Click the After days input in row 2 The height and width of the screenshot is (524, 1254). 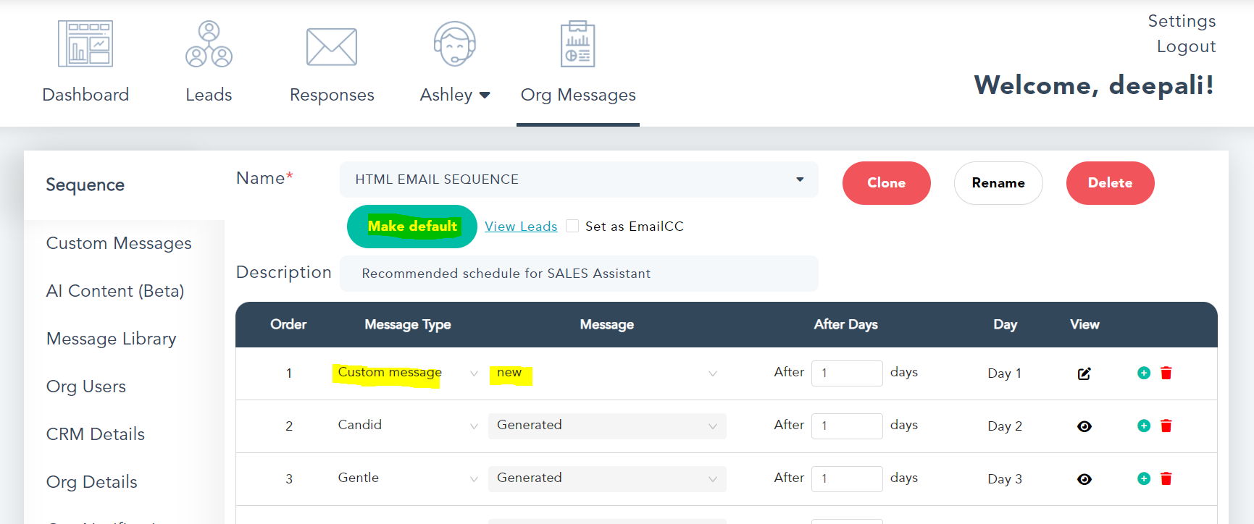point(846,426)
